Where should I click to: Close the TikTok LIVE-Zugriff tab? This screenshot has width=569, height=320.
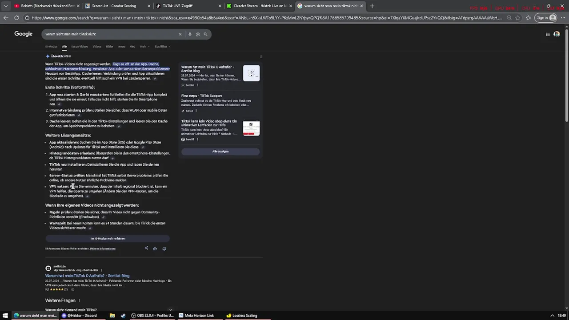coord(220,6)
